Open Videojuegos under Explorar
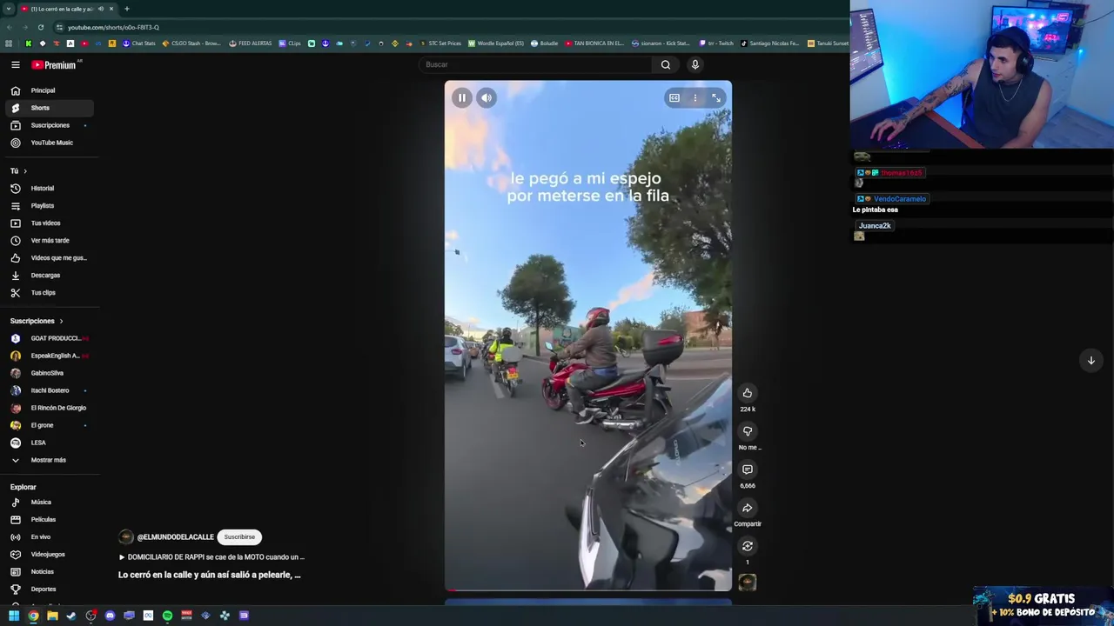Image resolution: width=1114 pixels, height=626 pixels. 48,555
